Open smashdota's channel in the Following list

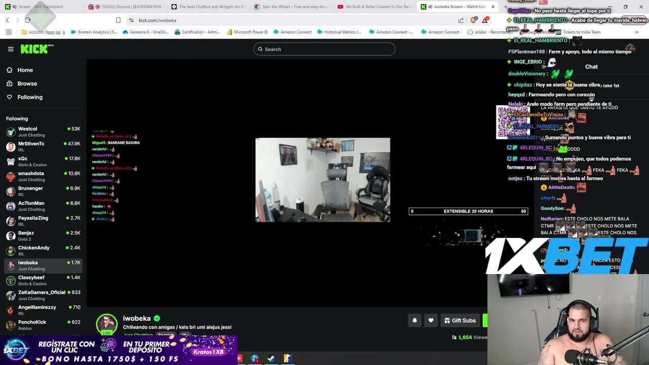click(43, 176)
